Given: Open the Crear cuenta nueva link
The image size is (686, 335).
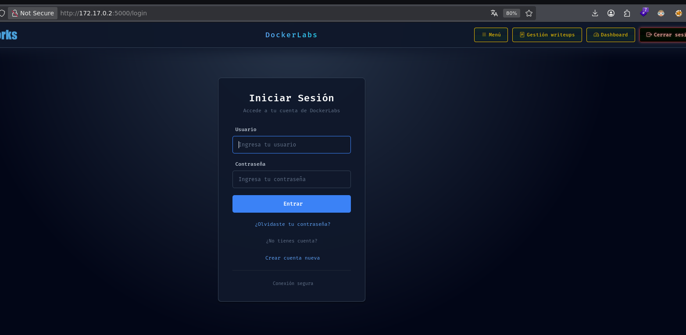Looking at the screenshot, I should tap(293, 258).
